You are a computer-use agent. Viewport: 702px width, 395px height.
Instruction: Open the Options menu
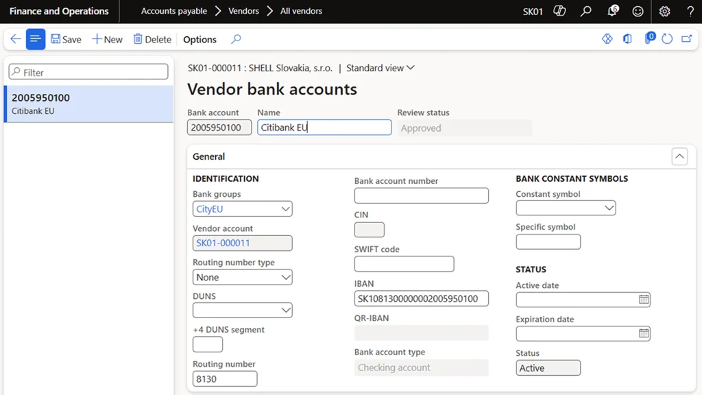click(x=199, y=39)
